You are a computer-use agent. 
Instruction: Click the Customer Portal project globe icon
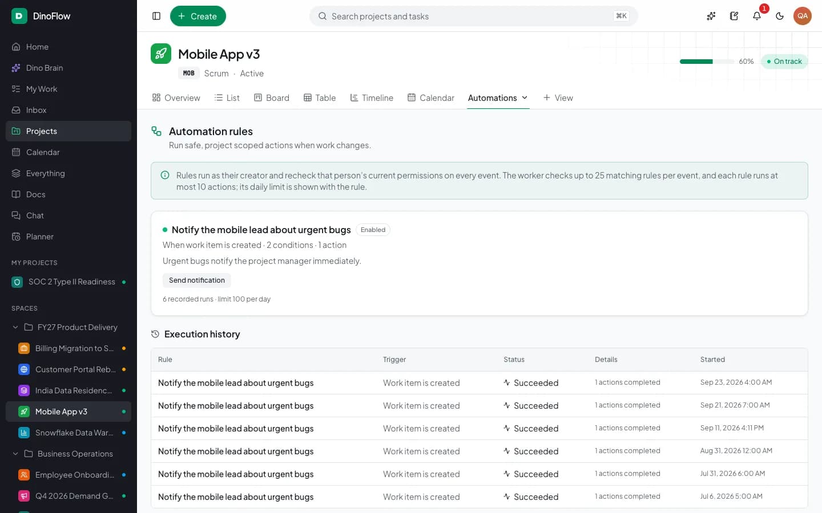24,369
